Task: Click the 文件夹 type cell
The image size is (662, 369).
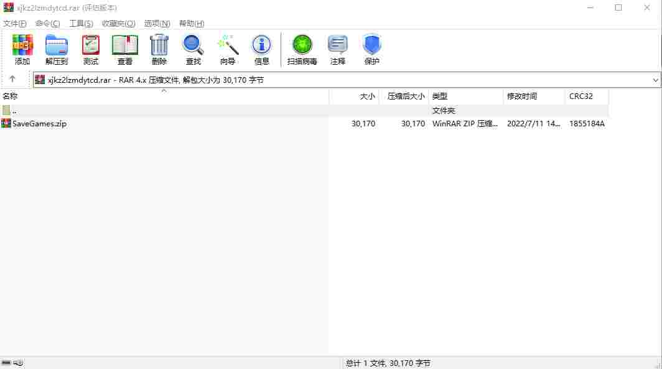Action: (444, 111)
